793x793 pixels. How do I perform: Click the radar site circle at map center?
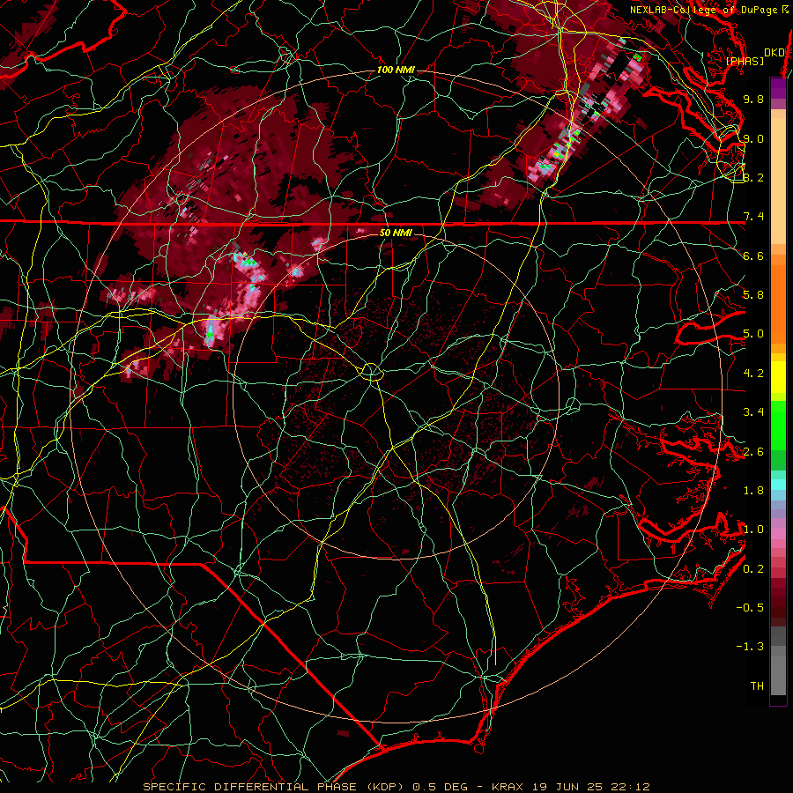point(372,372)
